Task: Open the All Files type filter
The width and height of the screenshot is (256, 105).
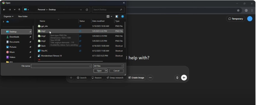Action: coord(108,66)
